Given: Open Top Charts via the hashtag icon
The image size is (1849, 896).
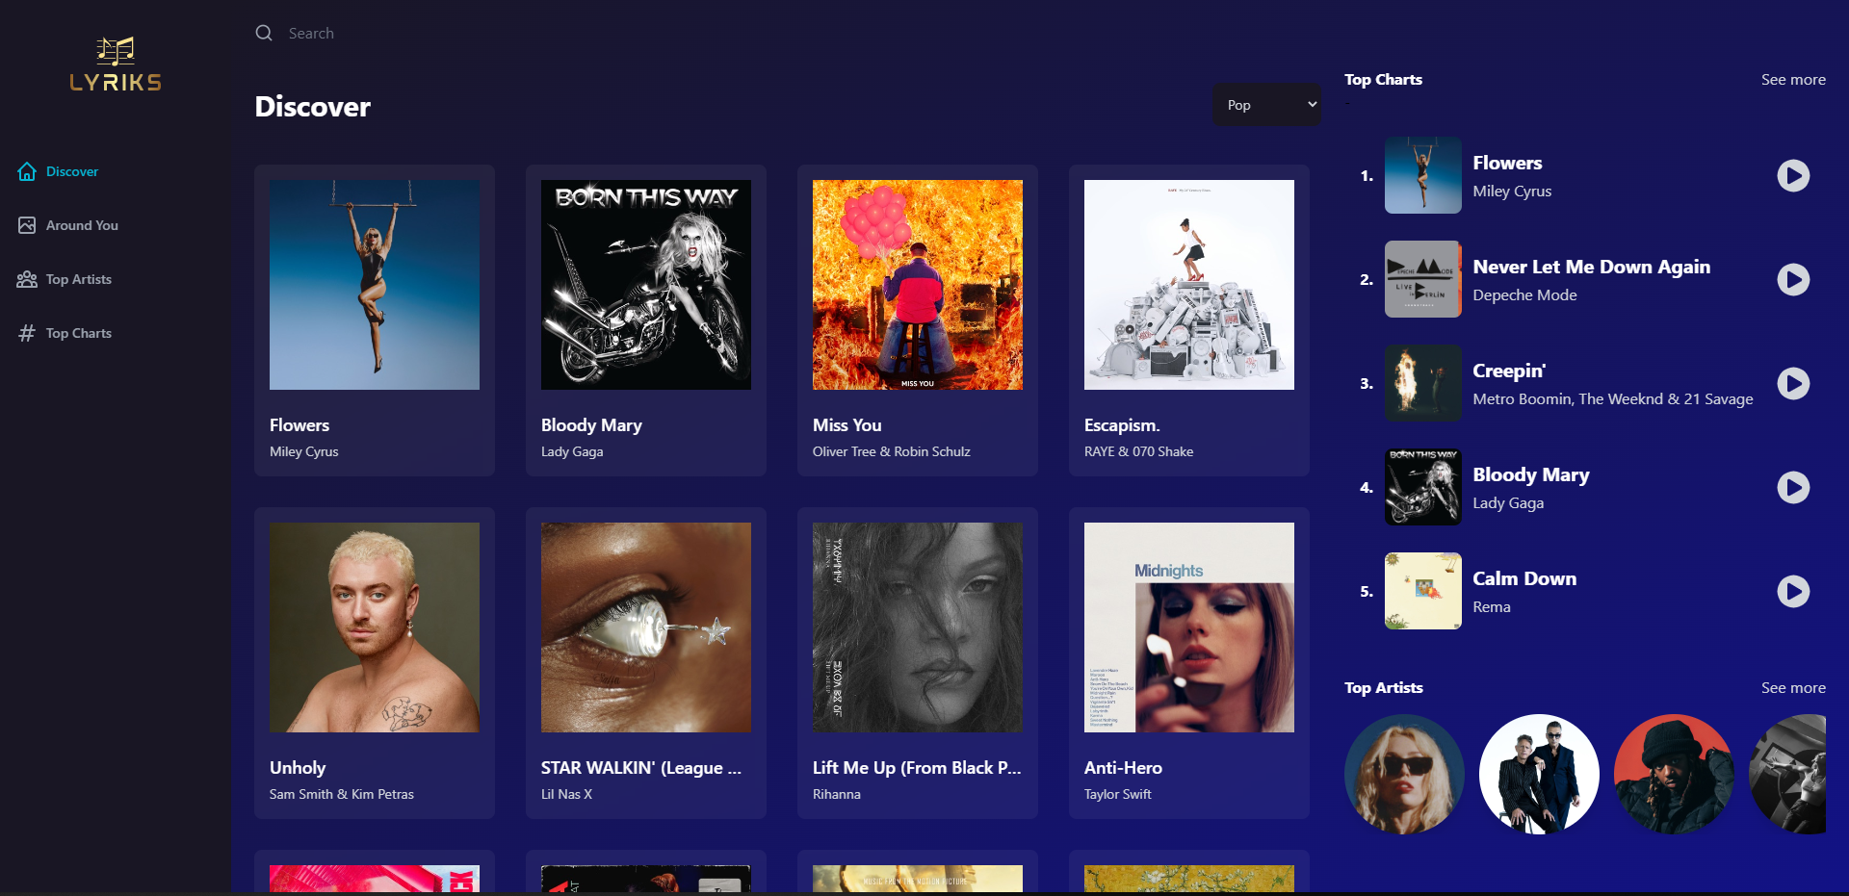Looking at the screenshot, I should tap(26, 333).
